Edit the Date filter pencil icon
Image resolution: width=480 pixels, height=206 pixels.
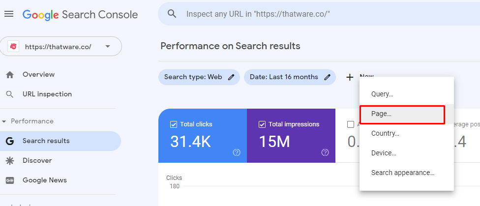[x=328, y=77]
